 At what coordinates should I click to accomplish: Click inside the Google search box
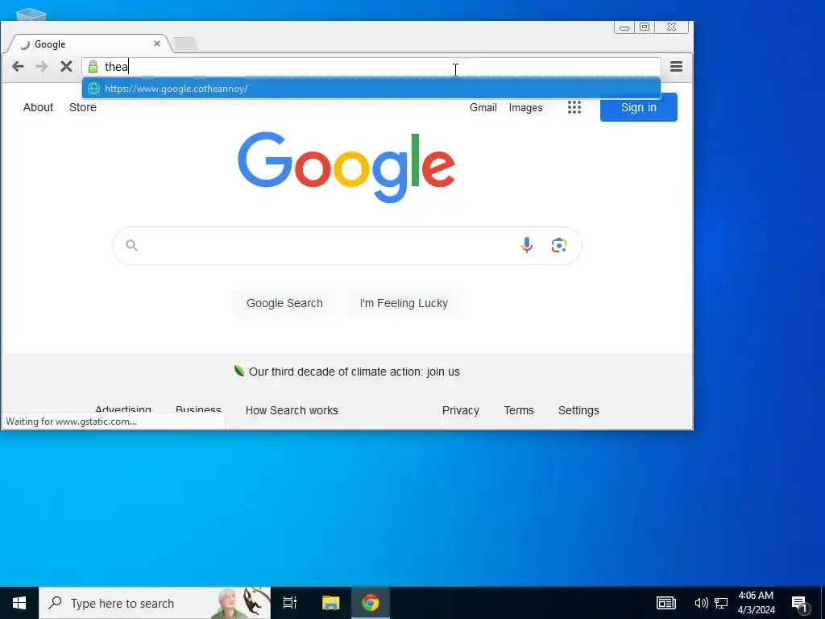coord(347,246)
